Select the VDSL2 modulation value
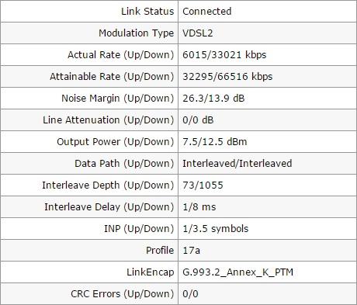 [198, 33]
